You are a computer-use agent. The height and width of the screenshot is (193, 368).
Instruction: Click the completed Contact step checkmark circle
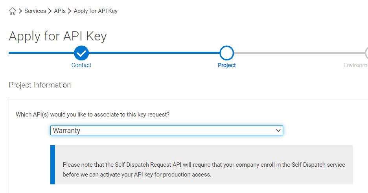point(81,53)
